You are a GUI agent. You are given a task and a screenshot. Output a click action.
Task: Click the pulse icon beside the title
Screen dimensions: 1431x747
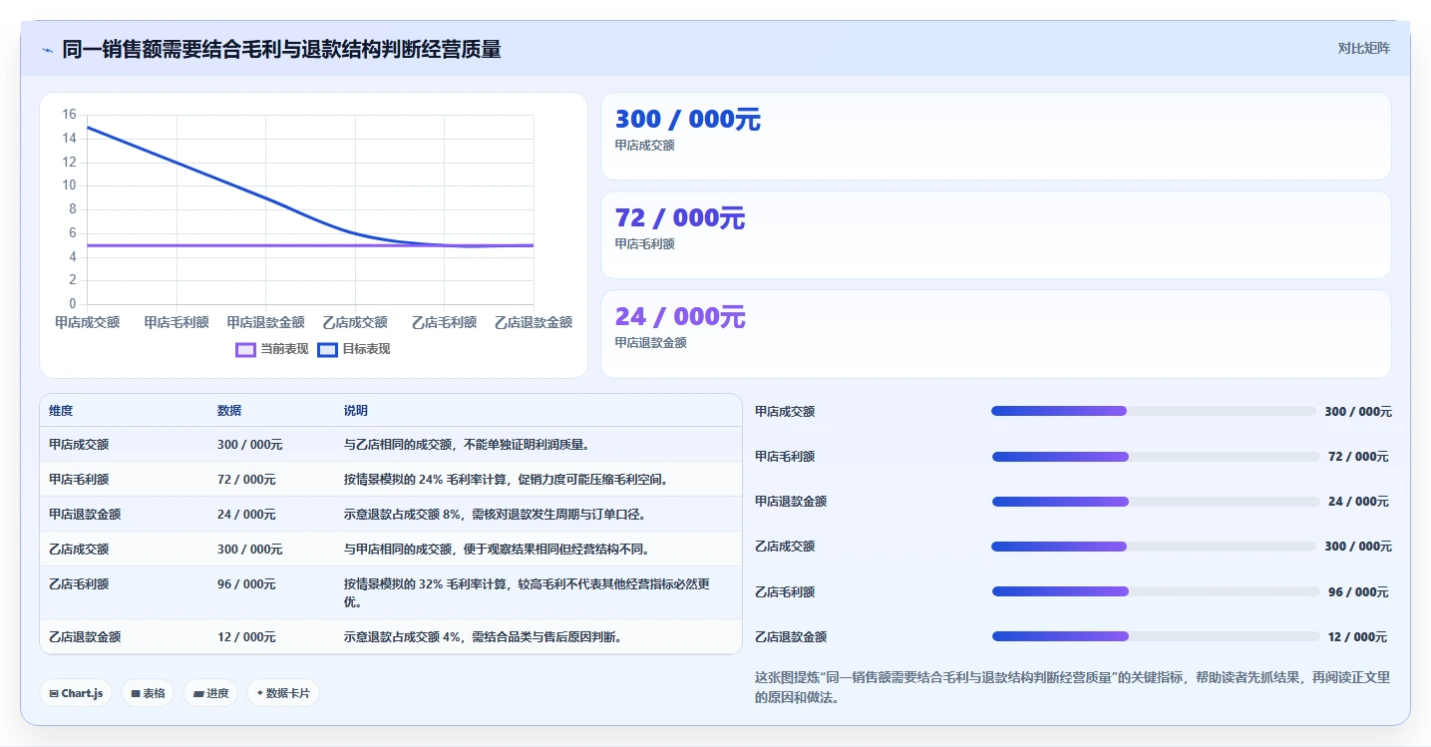click(x=47, y=50)
